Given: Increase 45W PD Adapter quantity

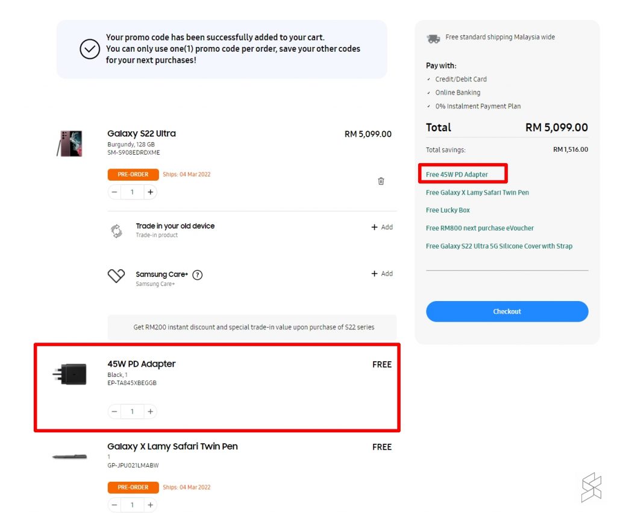Looking at the screenshot, I should (x=150, y=412).
